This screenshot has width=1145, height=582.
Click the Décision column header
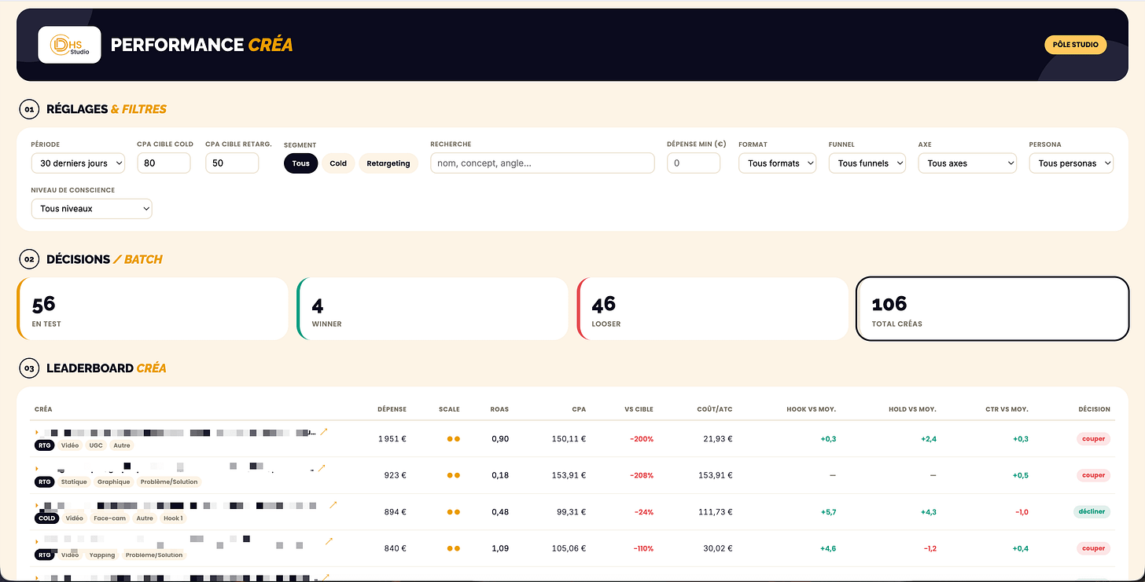point(1094,409)
